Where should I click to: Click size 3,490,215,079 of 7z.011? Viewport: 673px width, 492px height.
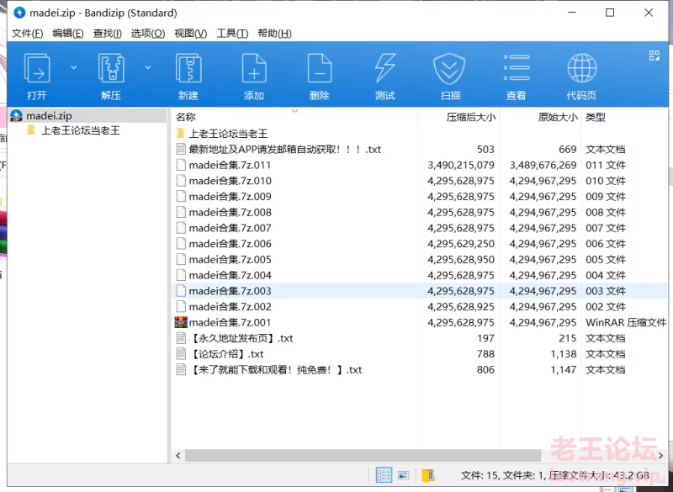point(461,165)
